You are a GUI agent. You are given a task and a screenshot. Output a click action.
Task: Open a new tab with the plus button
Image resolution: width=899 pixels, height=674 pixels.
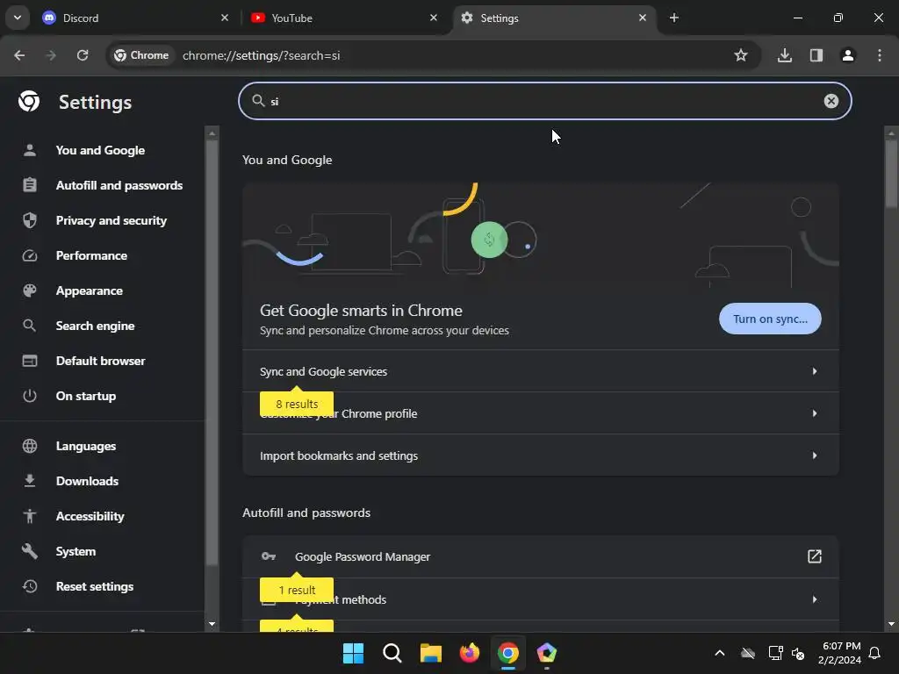tap(674, 18)
